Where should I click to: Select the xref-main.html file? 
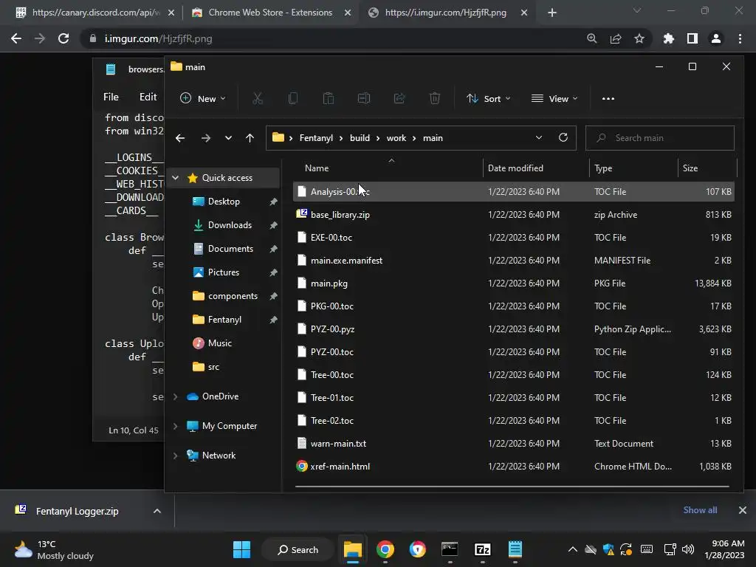point(514,467)
